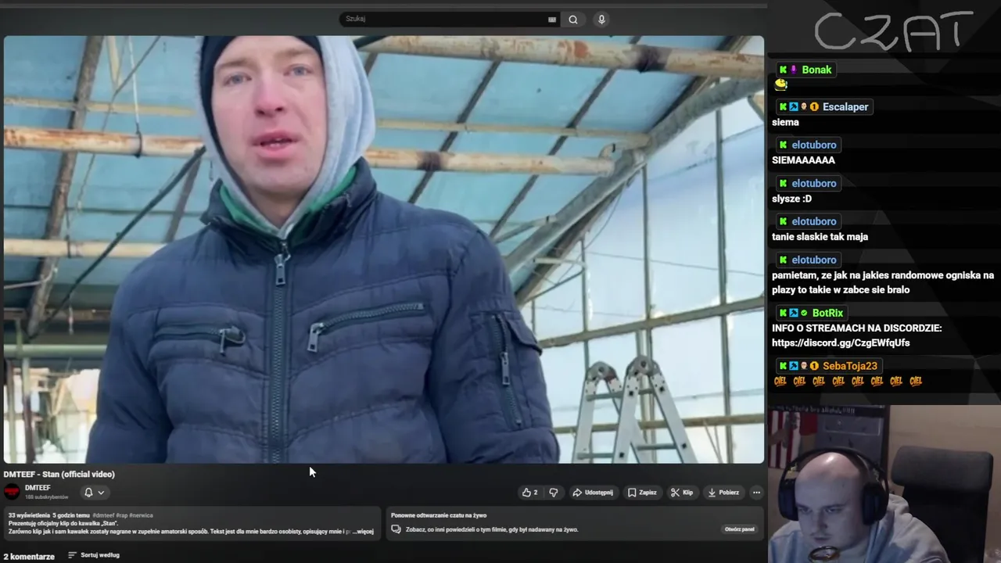Click the #dmteef hashtag
The width and height of the screenshot is (1001, 563).
coord(103,515)
